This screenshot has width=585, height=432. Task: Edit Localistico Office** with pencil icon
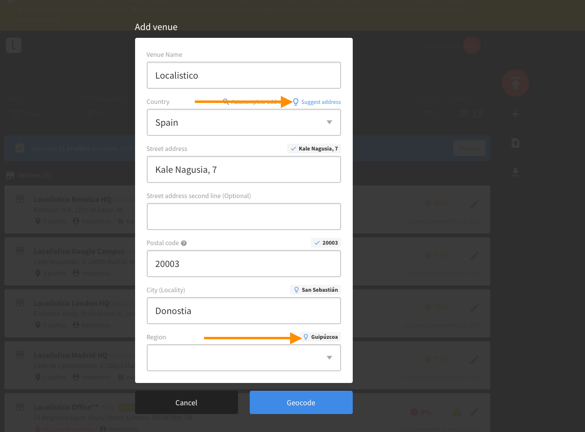click(x=475, y=412)
